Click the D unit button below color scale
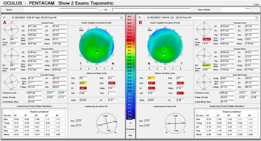This screenshot has height=141, width=261. pyautogui.click(x=130, y=123)
